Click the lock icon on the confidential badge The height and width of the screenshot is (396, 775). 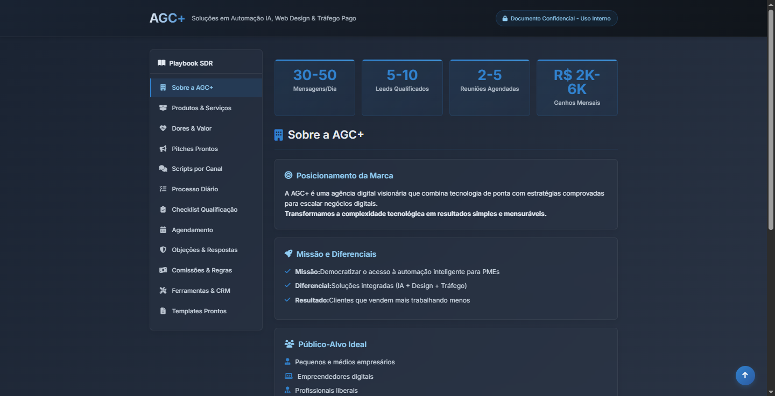(x=505, y=18)
